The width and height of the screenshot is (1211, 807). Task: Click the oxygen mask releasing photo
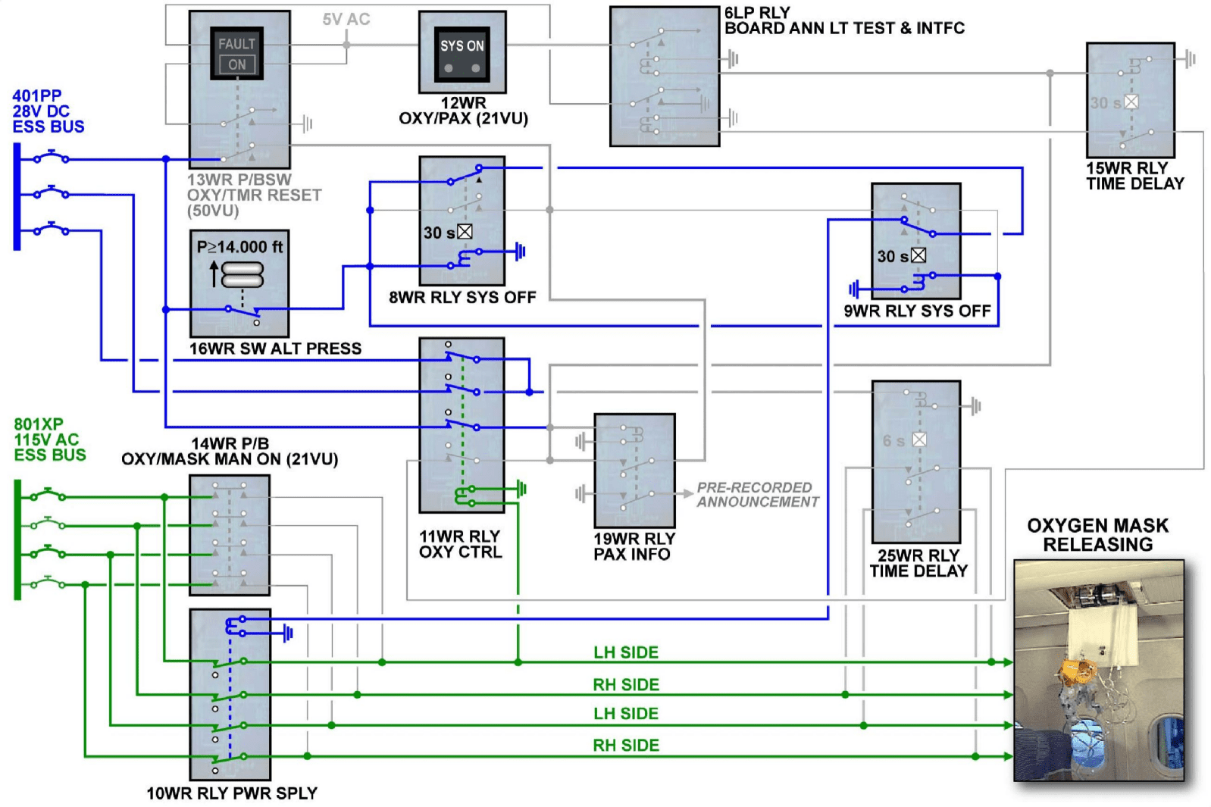coord(1098,671)
